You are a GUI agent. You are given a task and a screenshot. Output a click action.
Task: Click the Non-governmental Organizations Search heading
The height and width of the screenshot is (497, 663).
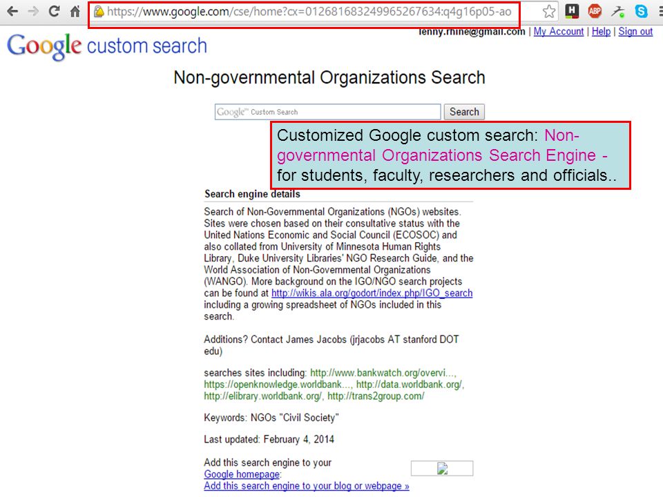point(329,78)
